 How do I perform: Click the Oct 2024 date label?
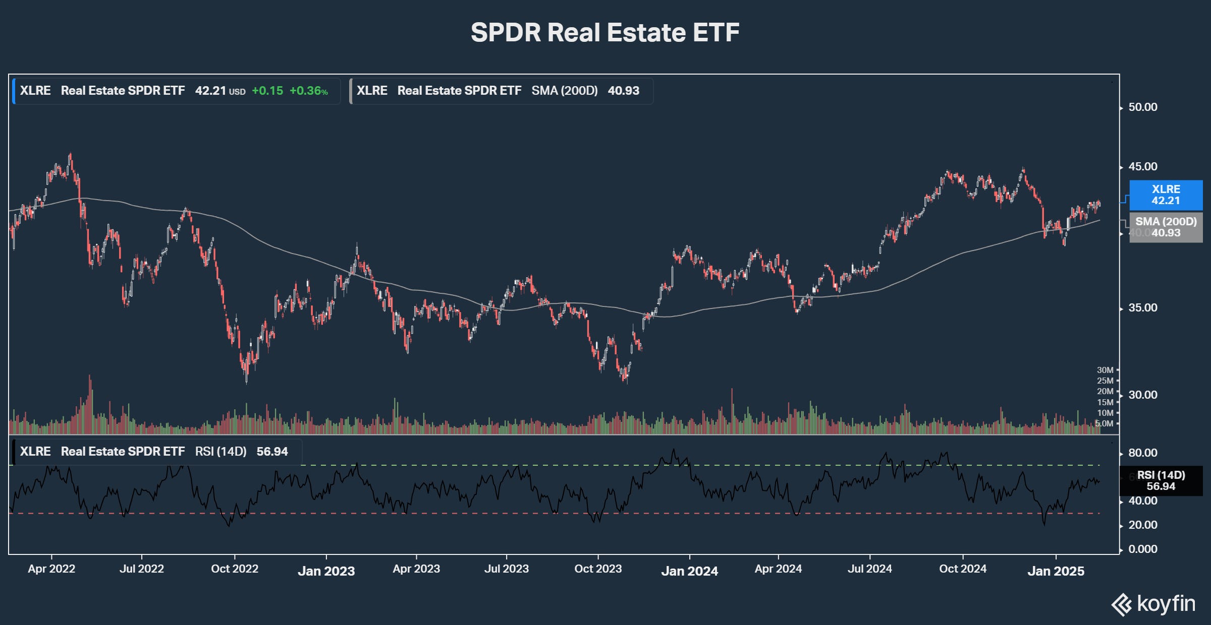click(963, 569)
